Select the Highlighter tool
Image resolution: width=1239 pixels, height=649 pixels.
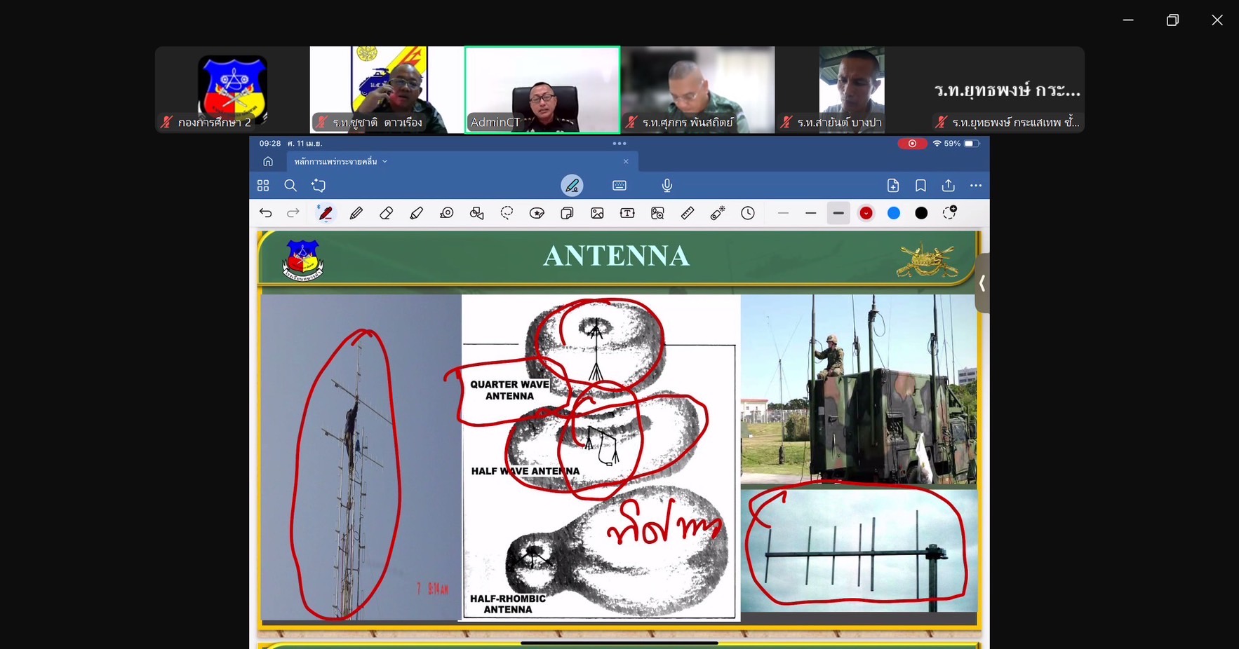point(416,213)
